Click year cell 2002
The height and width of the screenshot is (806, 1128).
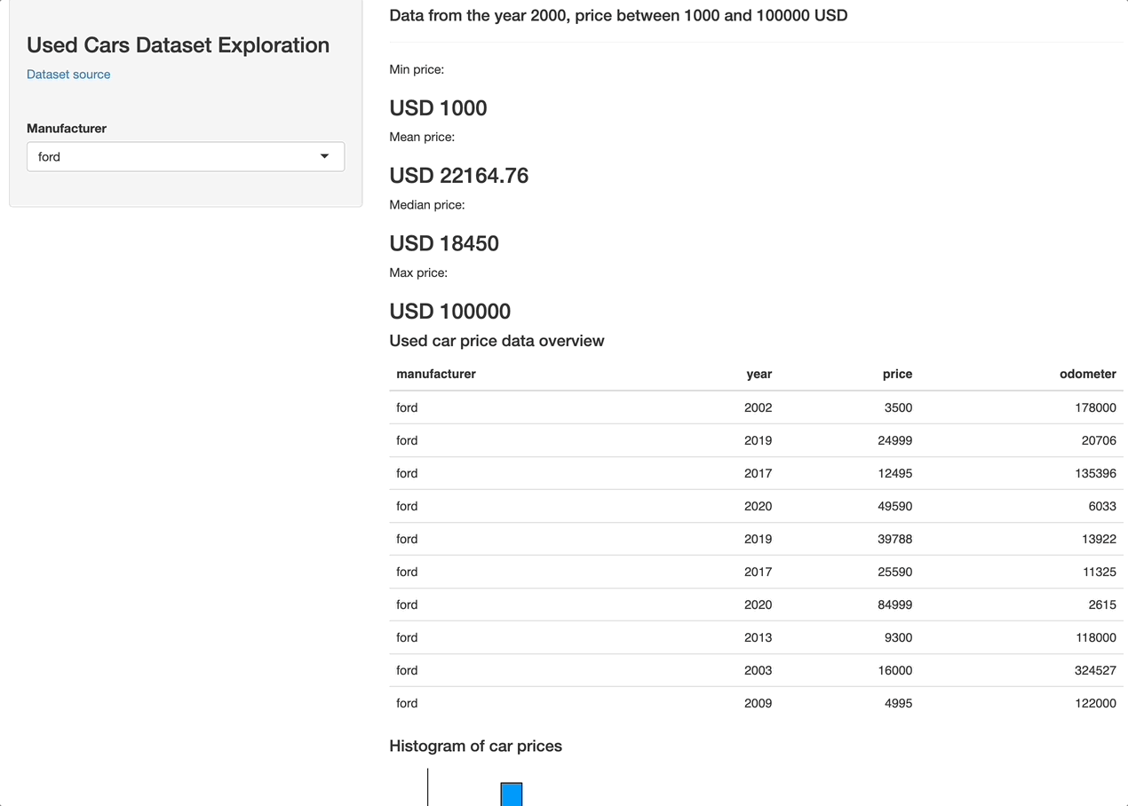[759, 407]
